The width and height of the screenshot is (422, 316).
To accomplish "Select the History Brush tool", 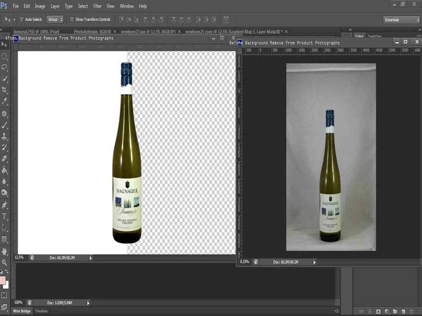I will [x=4, y=147].
